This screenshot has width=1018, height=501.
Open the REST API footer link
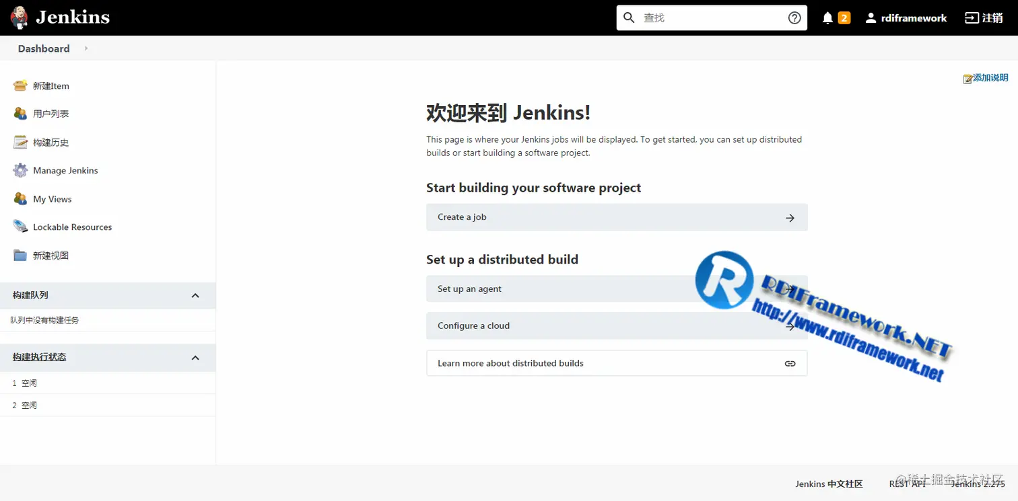[907, 484]
